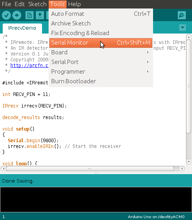Click the Verify checkmark button
The image size is (192, 220).
click(6, 15)
